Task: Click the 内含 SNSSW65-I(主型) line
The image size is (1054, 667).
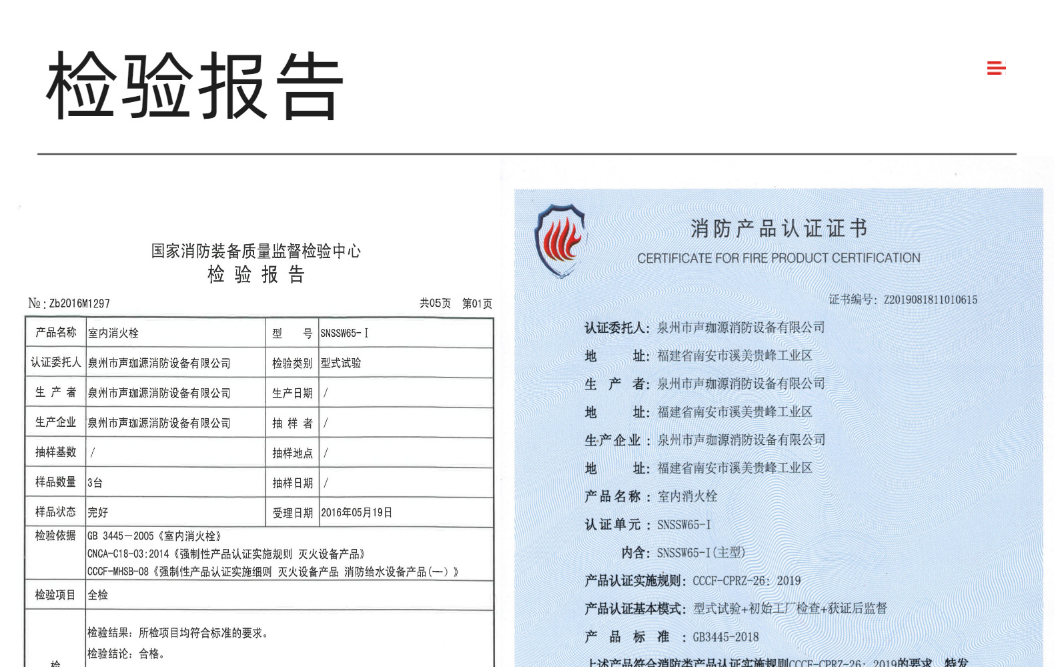Action: coord(683,553)
